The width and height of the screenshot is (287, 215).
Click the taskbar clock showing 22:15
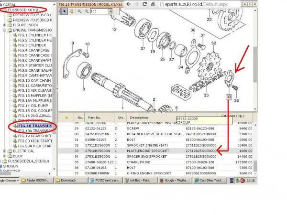tap(250, 181)
